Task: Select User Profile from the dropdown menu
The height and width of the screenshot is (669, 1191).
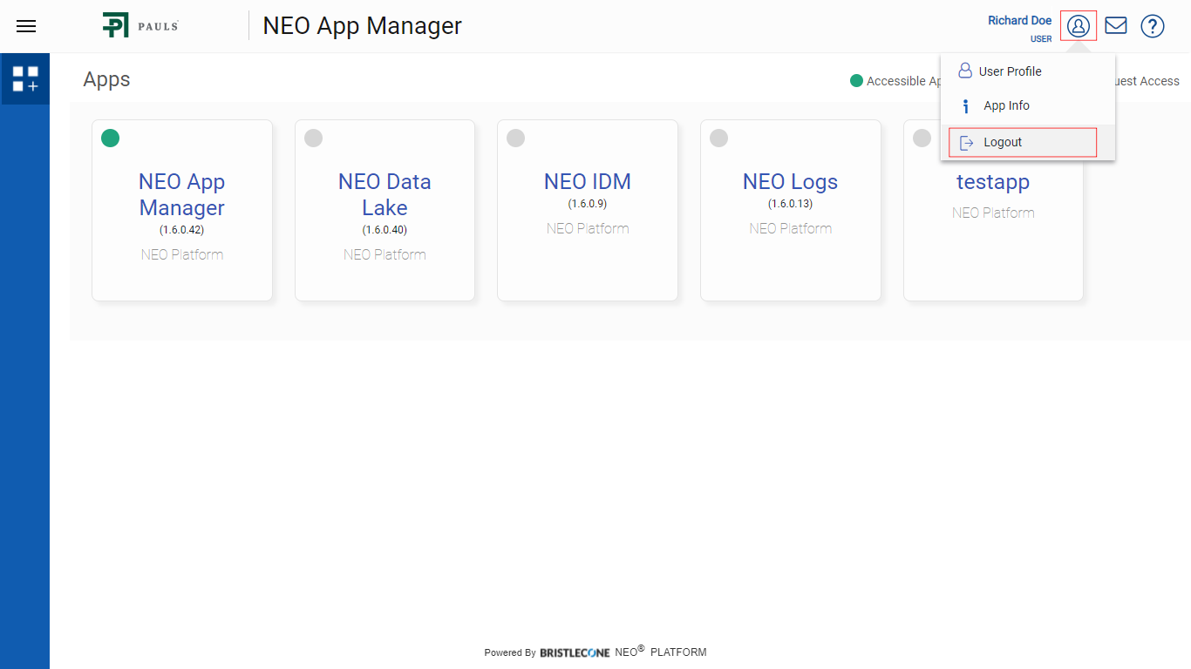Action: (1028, 71)
